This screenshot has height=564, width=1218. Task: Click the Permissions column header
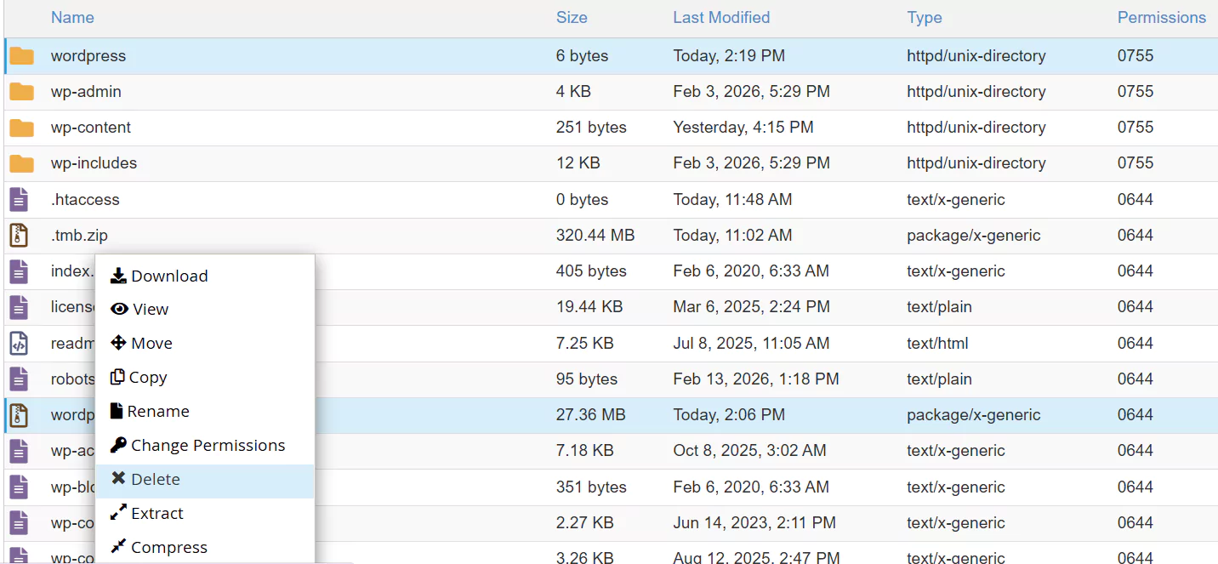tap(1161, 18)
